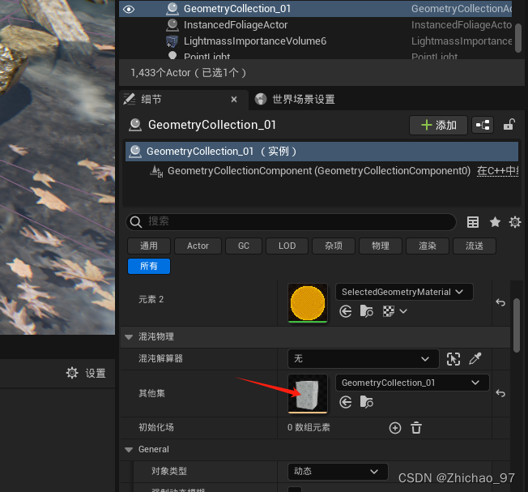528x492 pixels.
Task: Toggle favorites star filter
Action: tap(495, 222)
